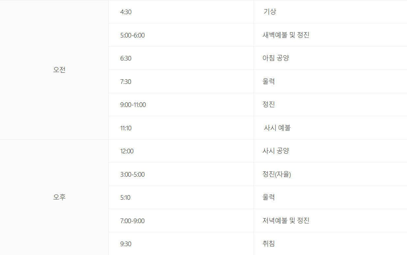This screenshot has height=255, width=407.
Task: Select the 9:00-11:00 time cell
Action: pos(133,105)
